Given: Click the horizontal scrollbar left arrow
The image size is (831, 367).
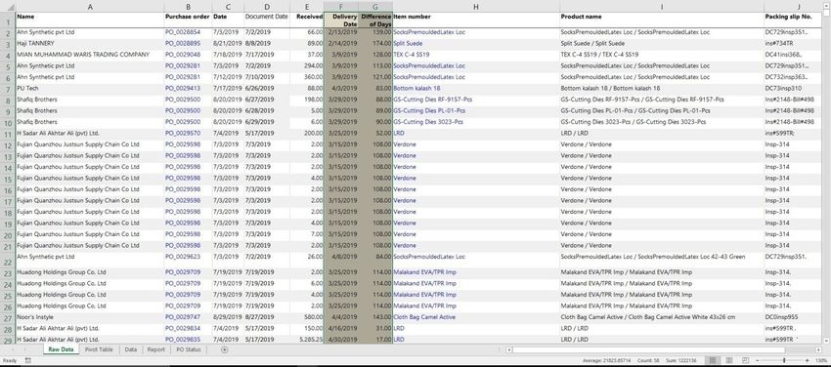Looking at the screenshot, I should coord(508,349).
